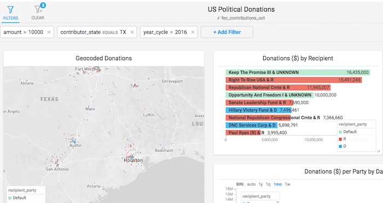Screen dimensions: 383x203
Task: Edit the contributor_state filter chip
Action: point(93,32)
